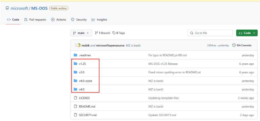Open the mzbik author profile
260x121 pixels.
click(86, 45)
